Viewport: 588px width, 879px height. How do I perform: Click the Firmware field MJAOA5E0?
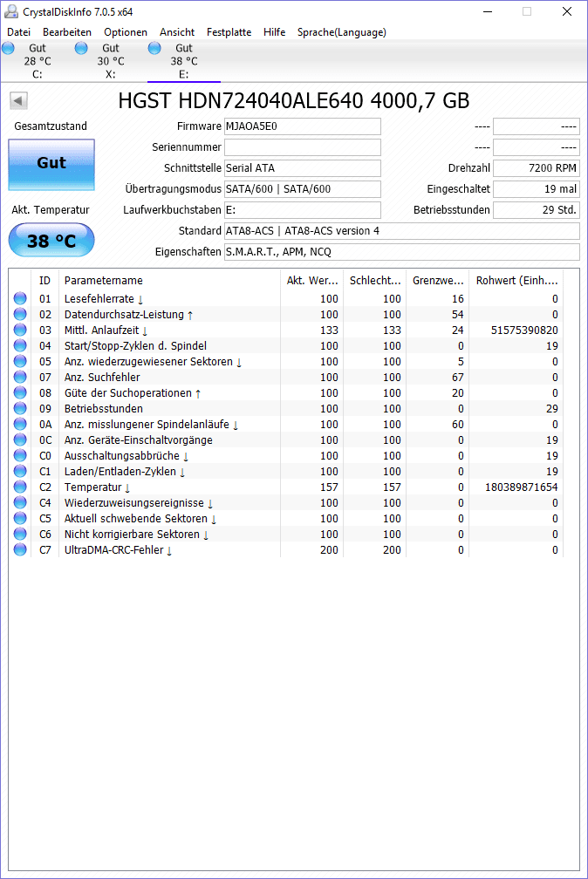click(303, 126)
